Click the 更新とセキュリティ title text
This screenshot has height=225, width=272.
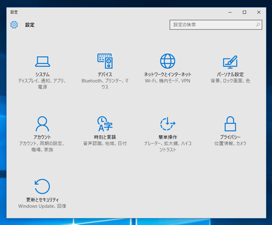tap(42, 200)
